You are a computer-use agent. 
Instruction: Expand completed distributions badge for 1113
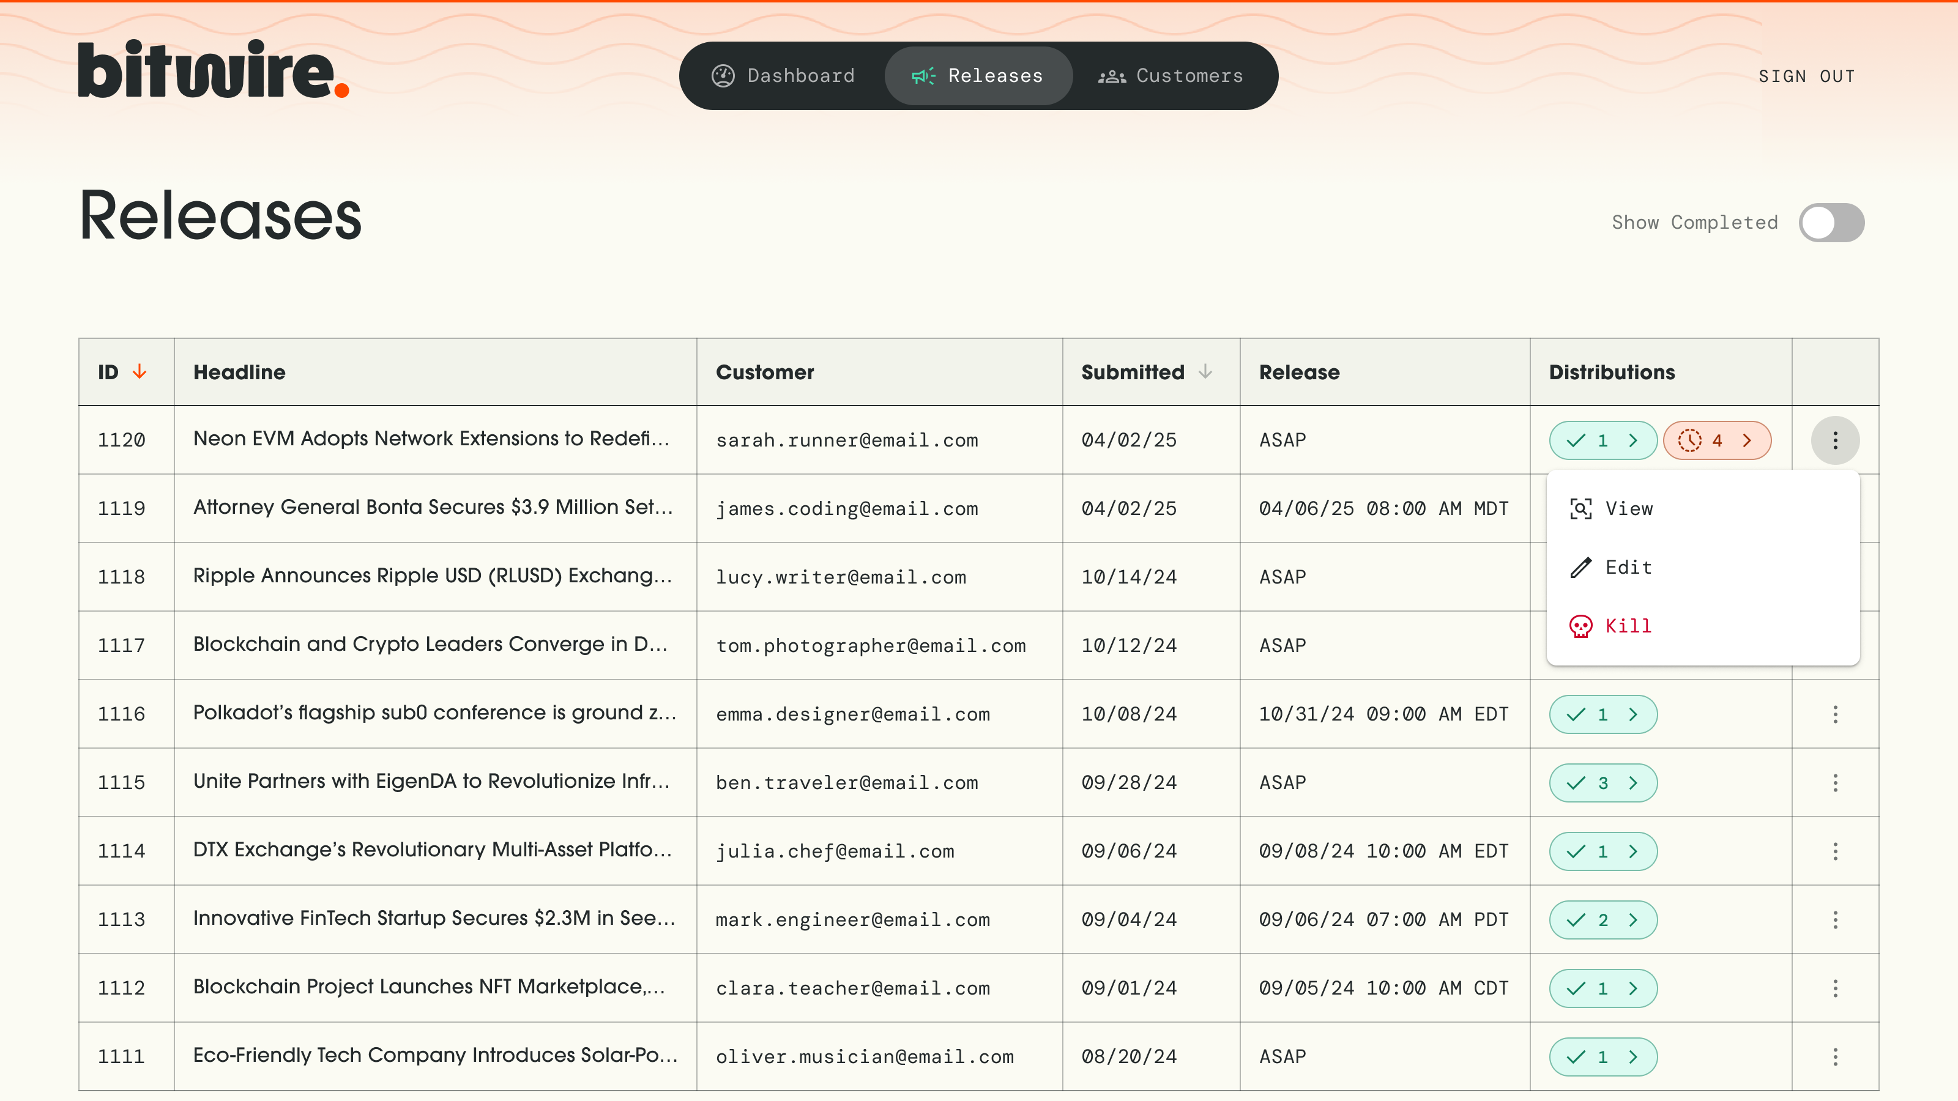pyautogui.click(x=1603, y=919)
